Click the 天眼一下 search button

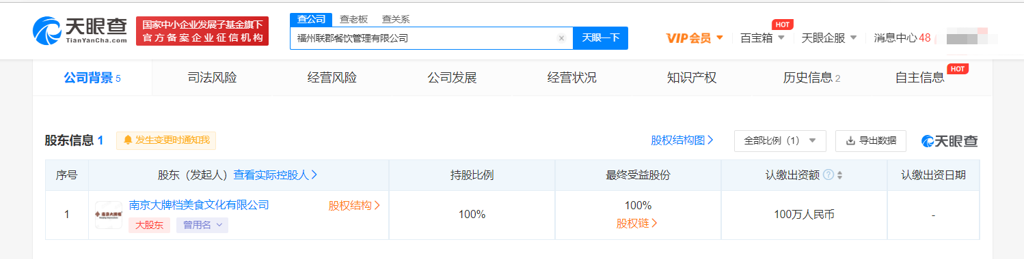[x=600, y=38]
